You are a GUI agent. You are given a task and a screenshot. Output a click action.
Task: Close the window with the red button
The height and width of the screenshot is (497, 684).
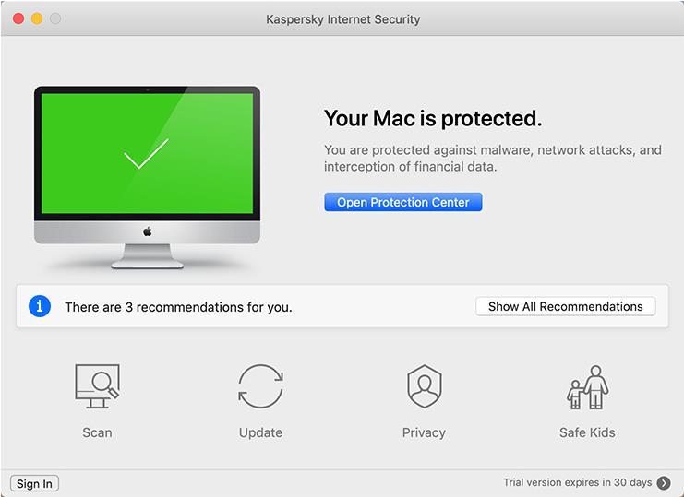pyautogui.click(x=18, y=18)
